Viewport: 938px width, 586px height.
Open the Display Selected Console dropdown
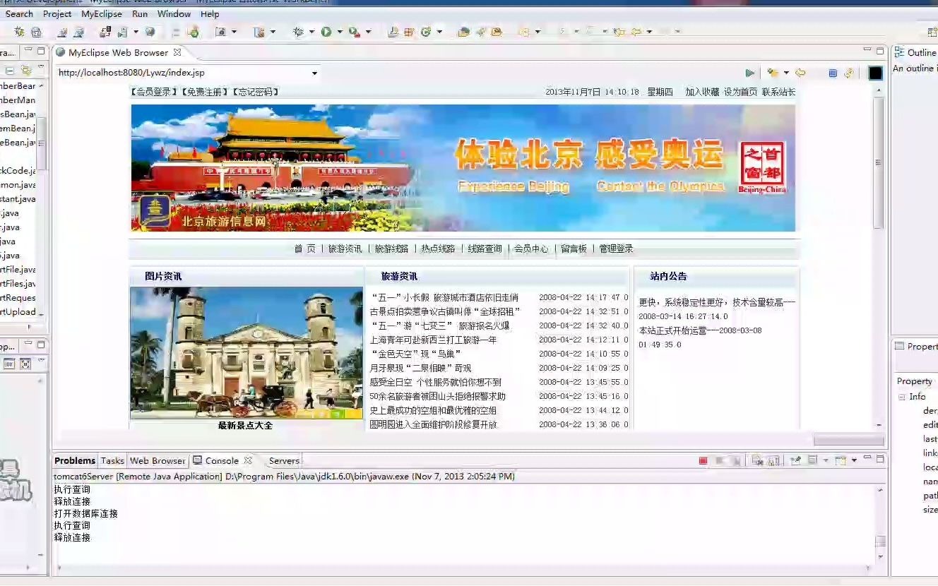[x=826, y=460]
